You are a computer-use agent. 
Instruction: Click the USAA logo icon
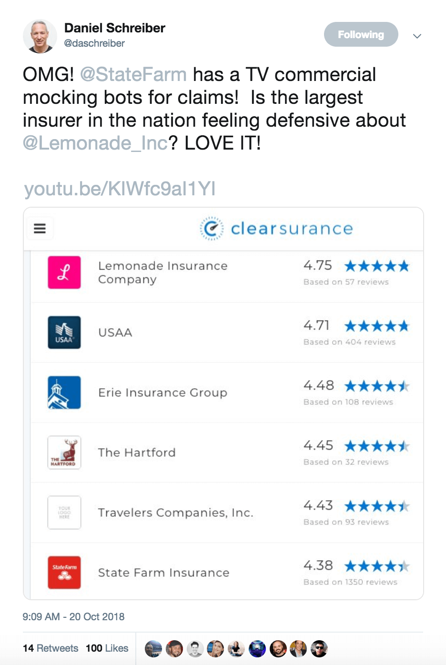click(64, 332)
